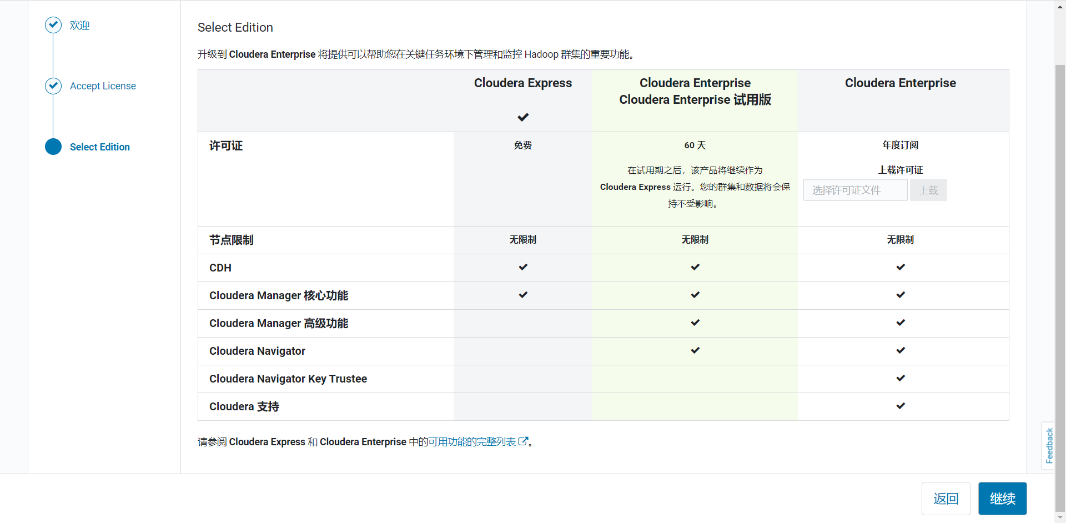The height and width of the screenshot is (523, 1066).
Task: Click the selected checkmark under Cloudera Express
Action: pos(523,117)
